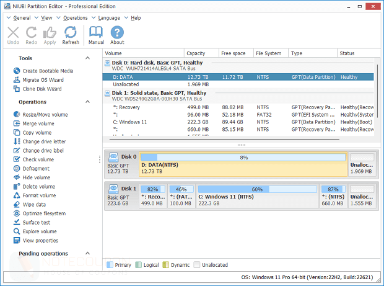Choose Change drive label
This screenshot has width=384, height=286.
38,151
